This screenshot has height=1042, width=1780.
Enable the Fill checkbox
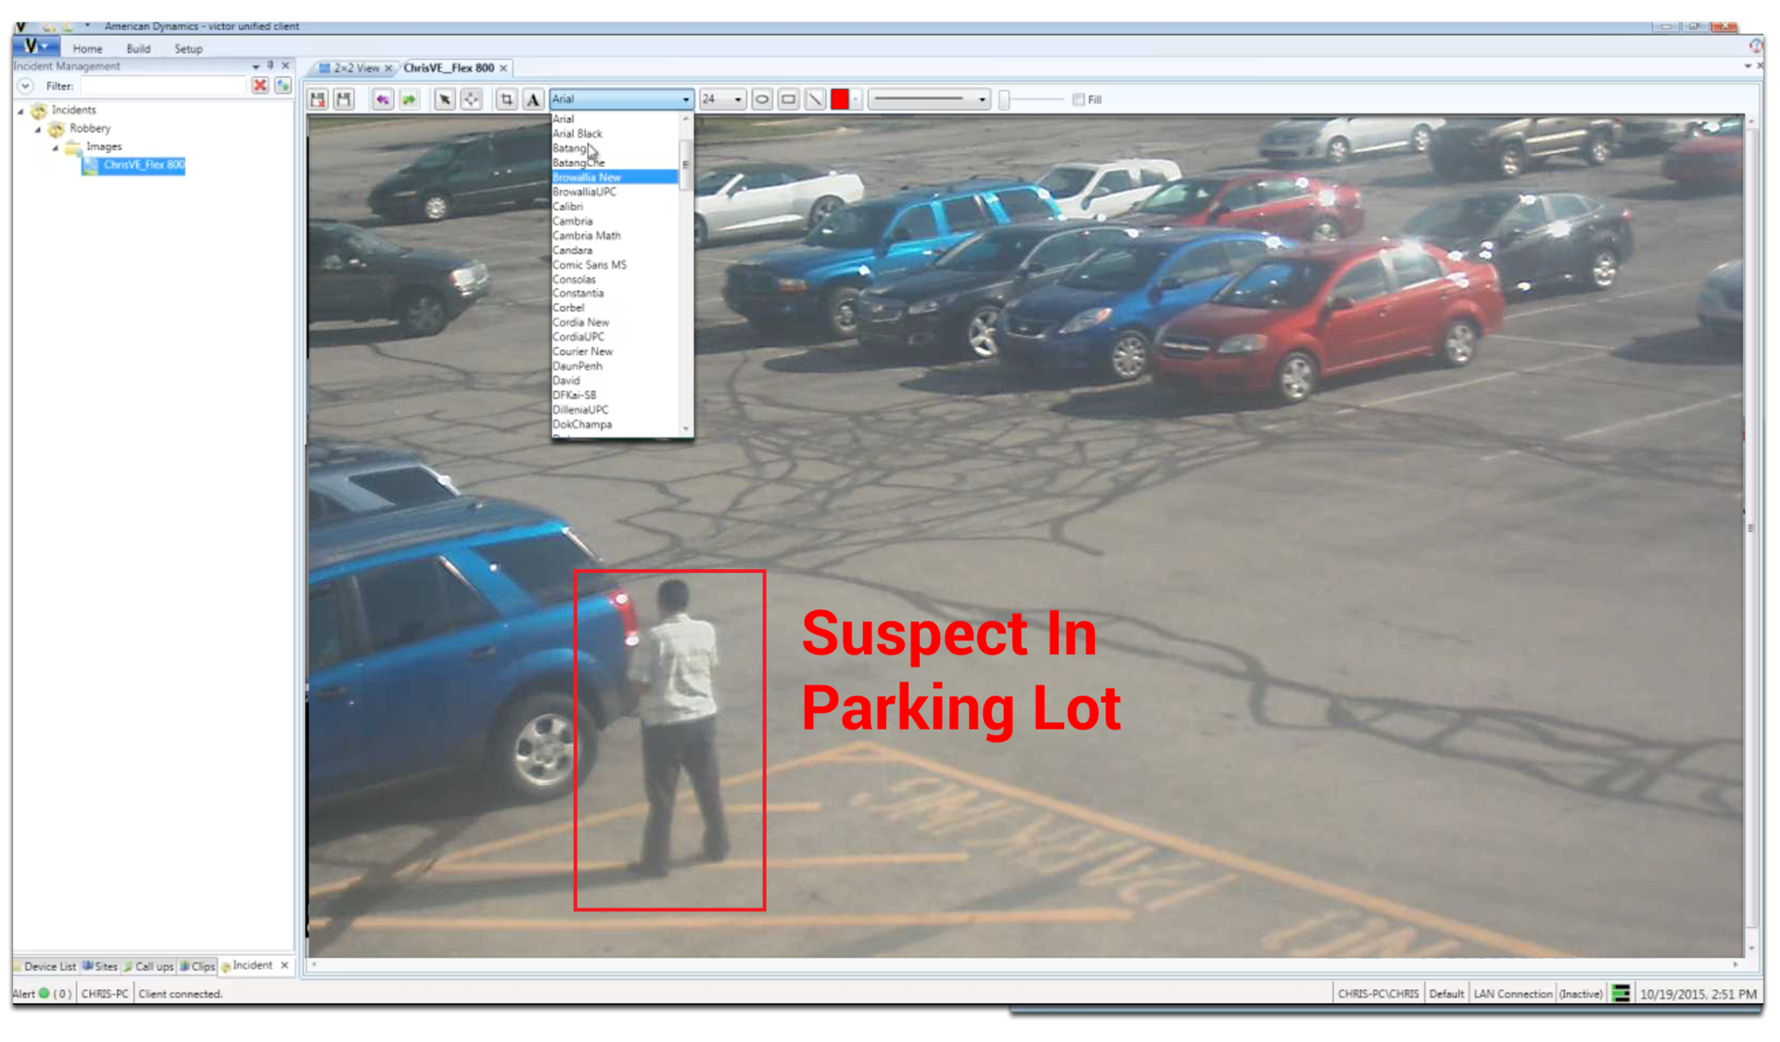click(1078, 99)
